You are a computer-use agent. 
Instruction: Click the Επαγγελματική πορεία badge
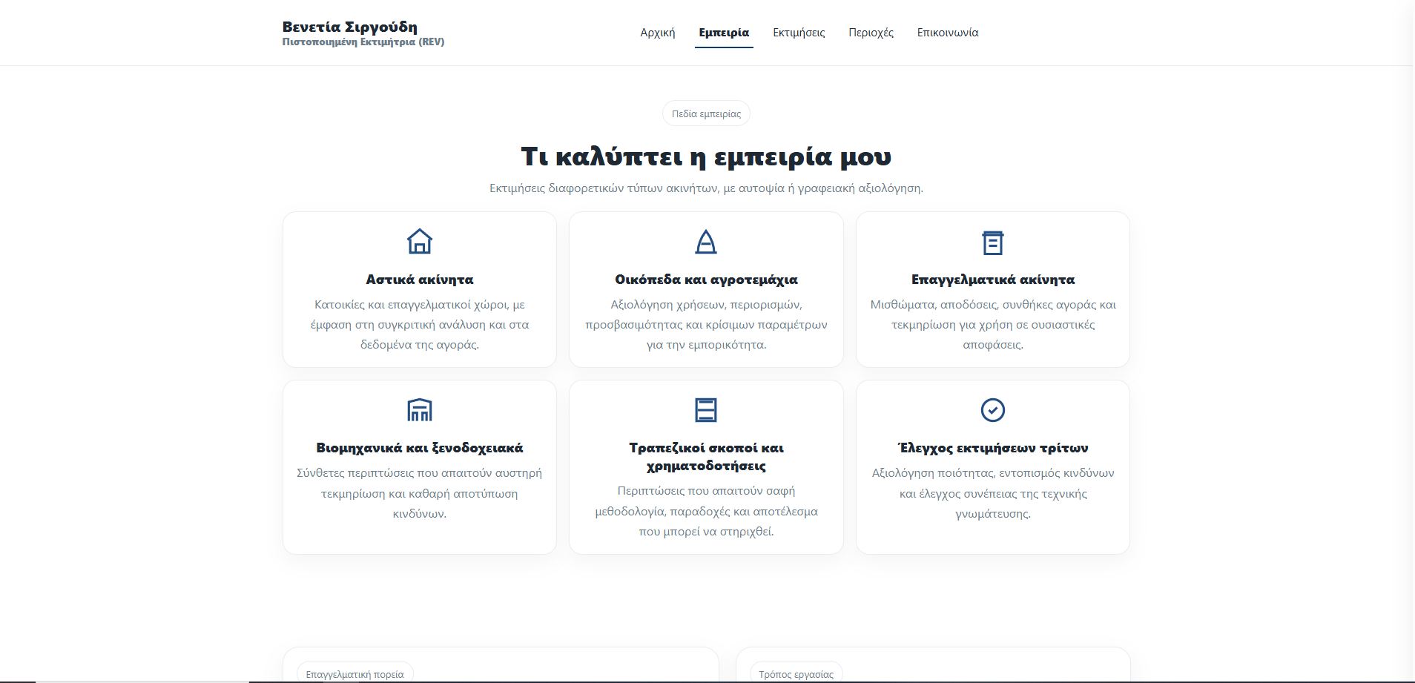tap(355, 673)
